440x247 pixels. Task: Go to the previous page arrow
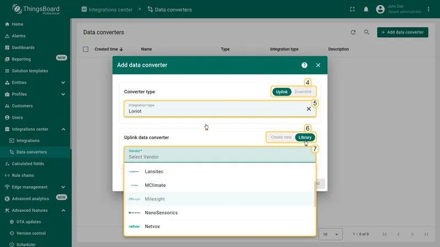pyautogui.click(x=398, y=234)
